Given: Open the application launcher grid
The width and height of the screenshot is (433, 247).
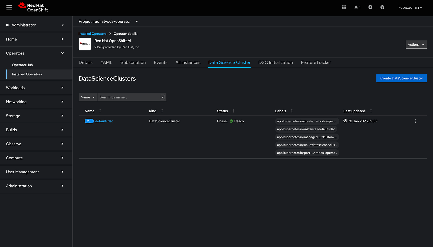Looking at the screenshot, I should click(x=344, y=7).
